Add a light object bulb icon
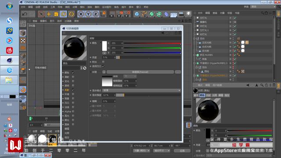281x158 pixels. pos(188,14)
